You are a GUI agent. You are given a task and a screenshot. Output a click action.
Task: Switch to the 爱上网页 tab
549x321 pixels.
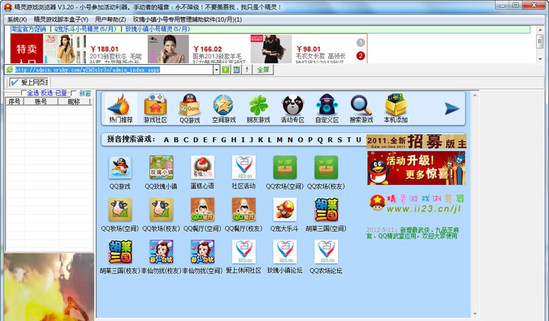click(30, 82)
